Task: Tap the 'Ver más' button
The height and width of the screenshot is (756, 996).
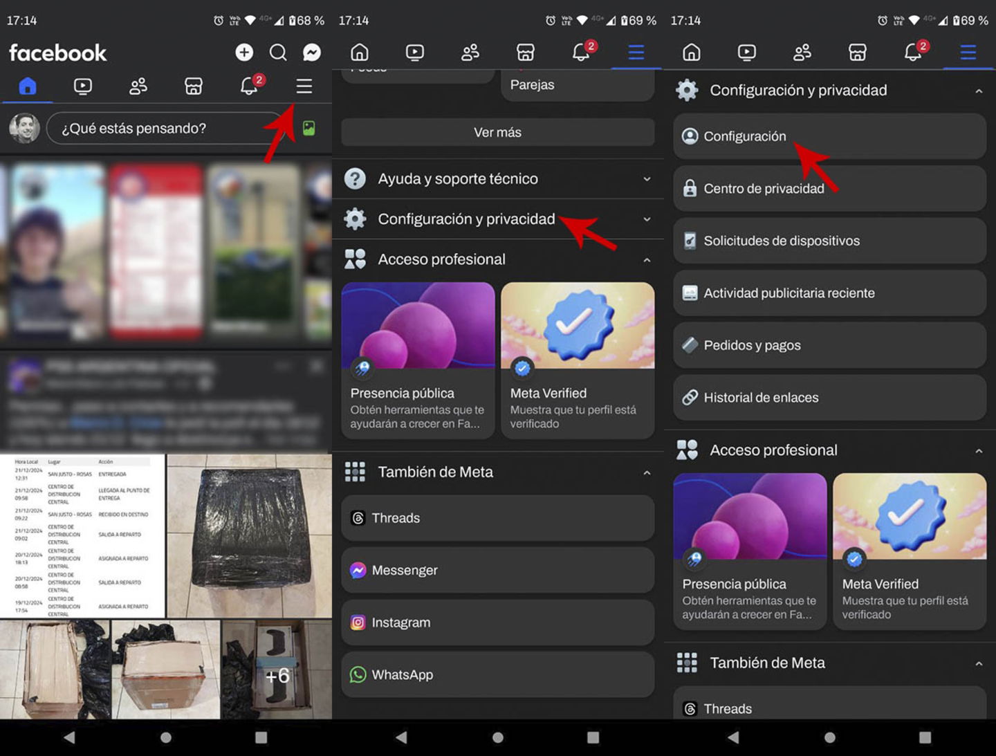Action: [498, 132]
